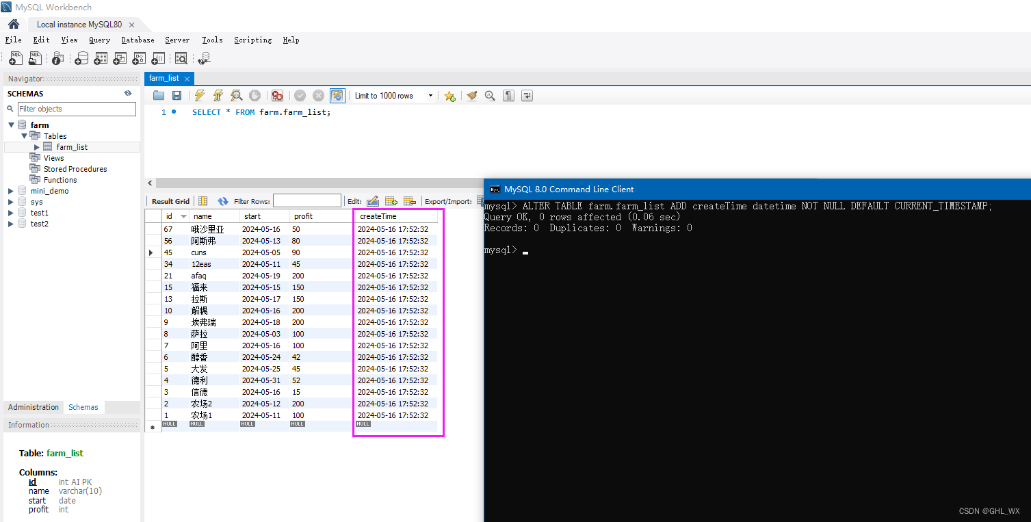Reconnect to the DBMS toolbar icon
Screen dimensions: 1031x522
click(203, 59)
